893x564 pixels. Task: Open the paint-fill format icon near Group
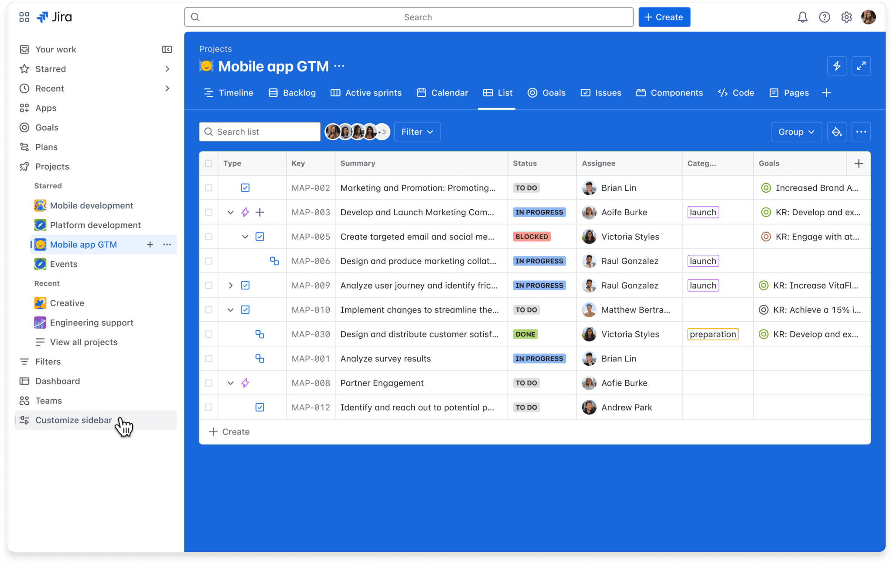tap(837, 131)
